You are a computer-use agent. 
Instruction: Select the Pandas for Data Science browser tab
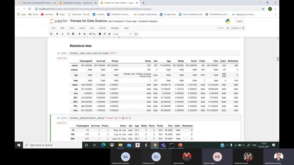(x=119, y=3)
